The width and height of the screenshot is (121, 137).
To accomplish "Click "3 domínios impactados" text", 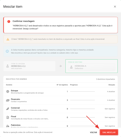I will click(105, 79).
